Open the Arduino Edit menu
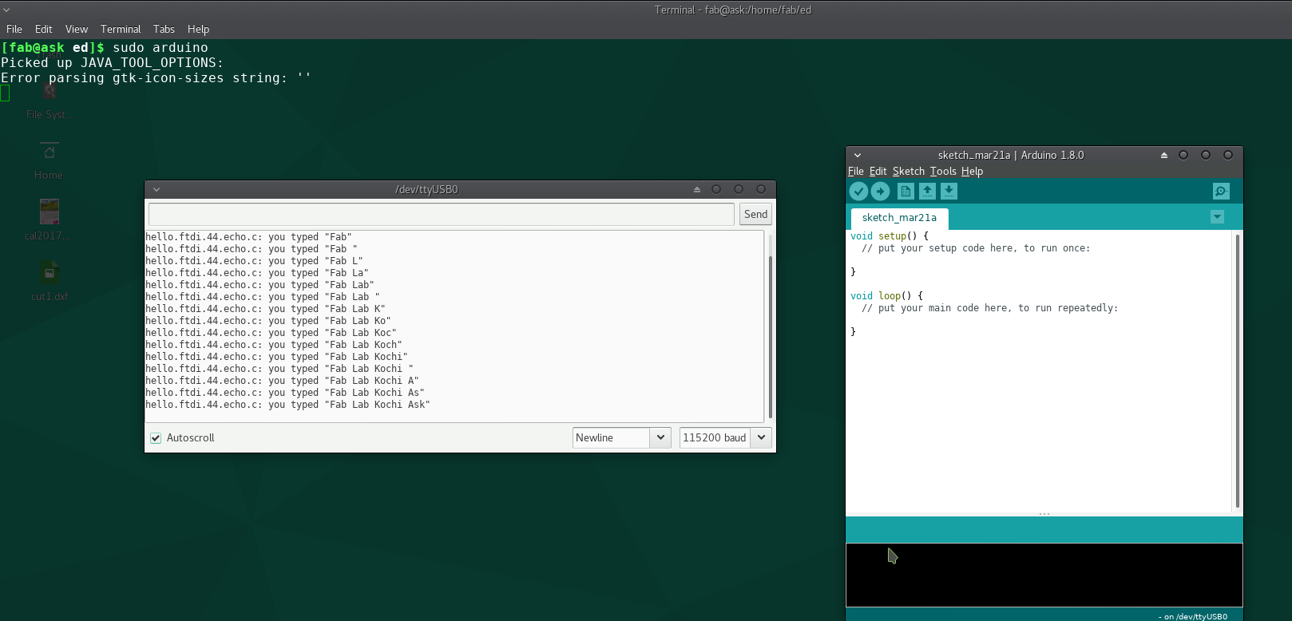This screenshot has width=1292, height=621. (878, 172)
